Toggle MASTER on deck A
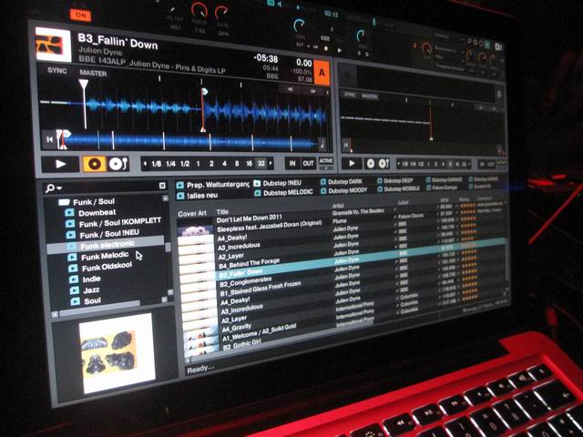The image size is (583, 437). [x=93, y=73]
